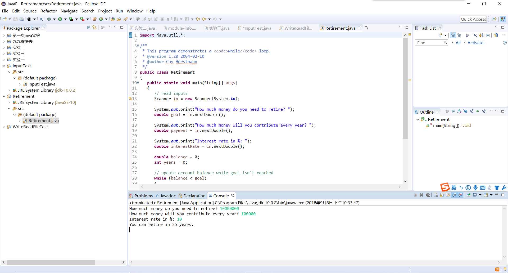508x273 pixels.
Task: Click Open Console icon in Console toolbar
Action: click(486, 195)
